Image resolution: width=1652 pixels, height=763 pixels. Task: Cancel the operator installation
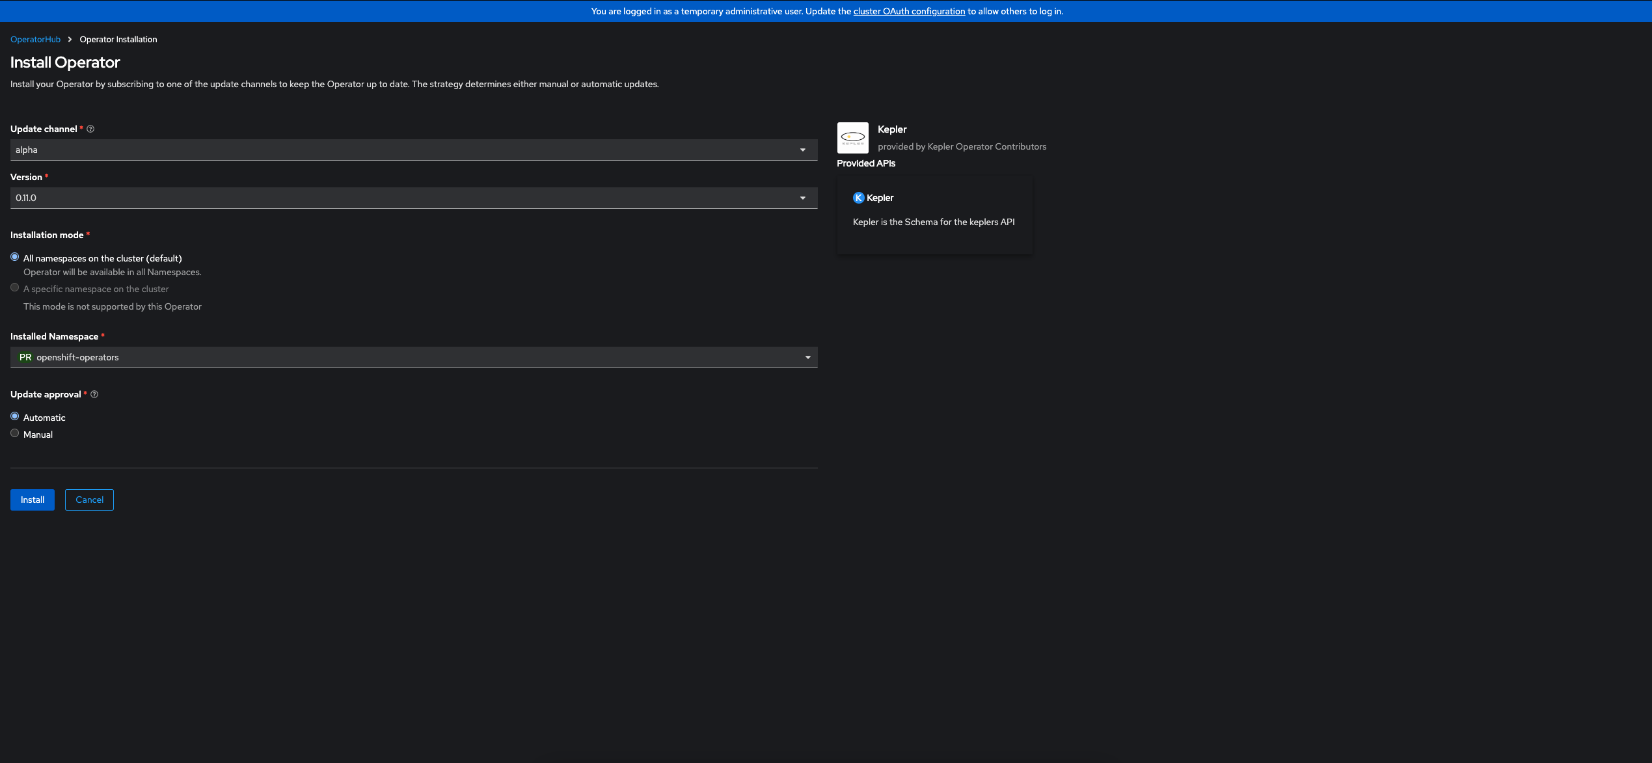(x=89, y=500)
